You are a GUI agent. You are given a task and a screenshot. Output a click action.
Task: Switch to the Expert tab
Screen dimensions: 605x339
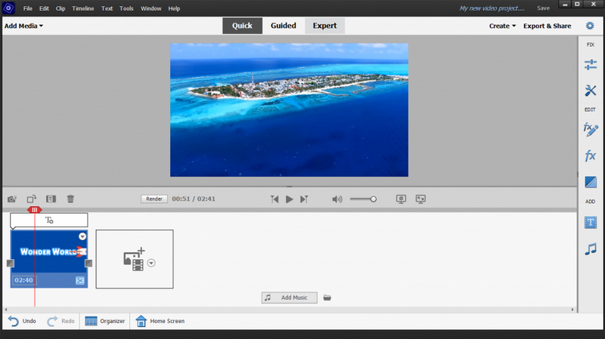[x=324, y=26]
